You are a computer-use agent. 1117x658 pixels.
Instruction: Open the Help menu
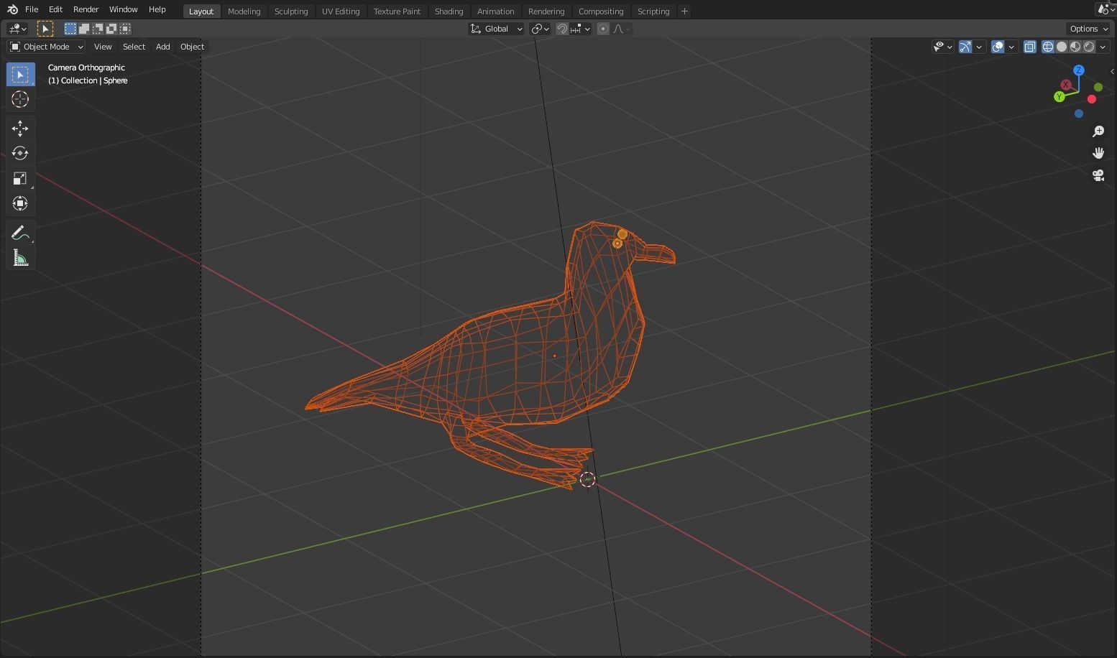157,10
